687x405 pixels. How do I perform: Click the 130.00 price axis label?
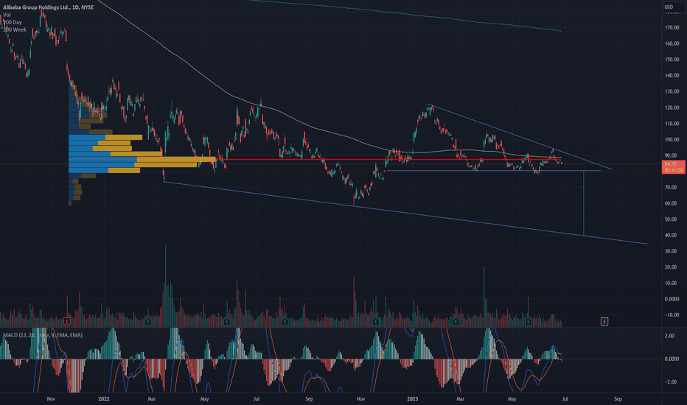point(672,91)
